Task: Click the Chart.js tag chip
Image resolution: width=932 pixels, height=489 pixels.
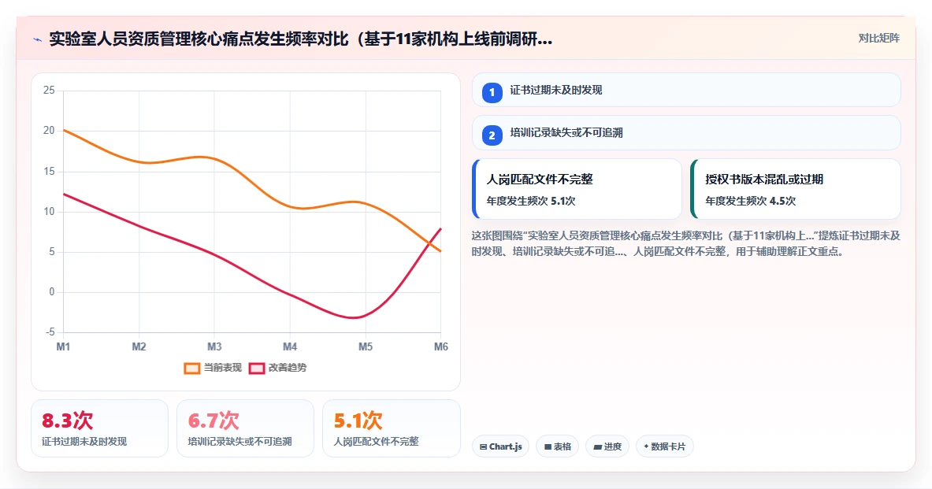Action: [500, 446]
